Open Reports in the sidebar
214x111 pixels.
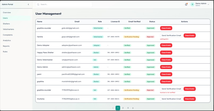pyautogui.click(x=6, y=46)
